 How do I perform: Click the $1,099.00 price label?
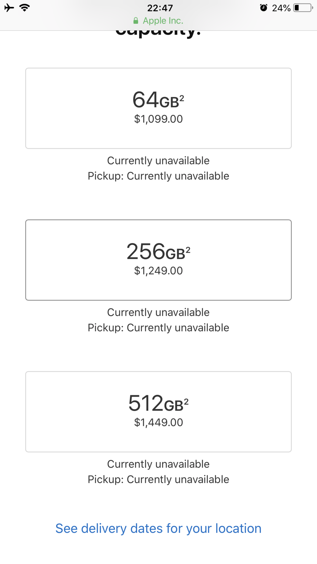pyautogui.click(x=158, y=119)
